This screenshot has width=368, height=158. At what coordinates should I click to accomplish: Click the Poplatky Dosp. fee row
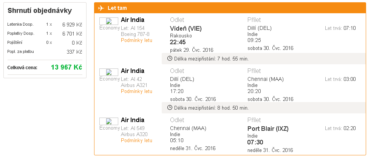pyautogui.click(x=45, y=34)
